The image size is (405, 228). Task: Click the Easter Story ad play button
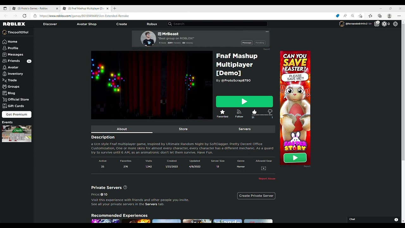coord(295,158)
